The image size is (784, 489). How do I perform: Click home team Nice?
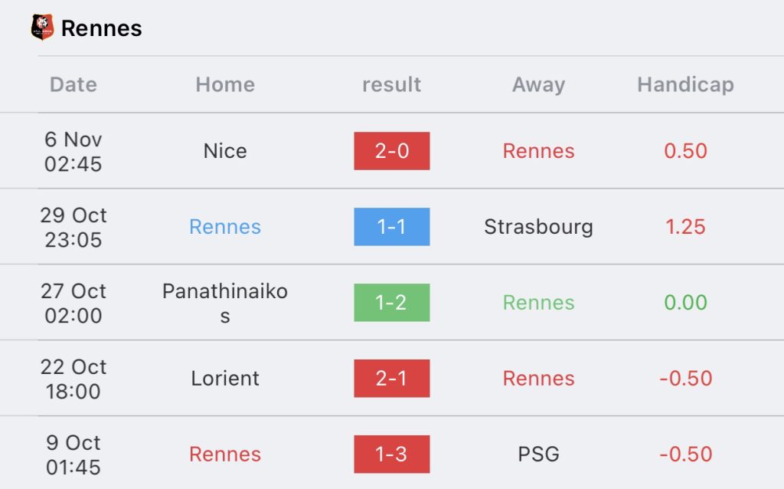point(225,151)
